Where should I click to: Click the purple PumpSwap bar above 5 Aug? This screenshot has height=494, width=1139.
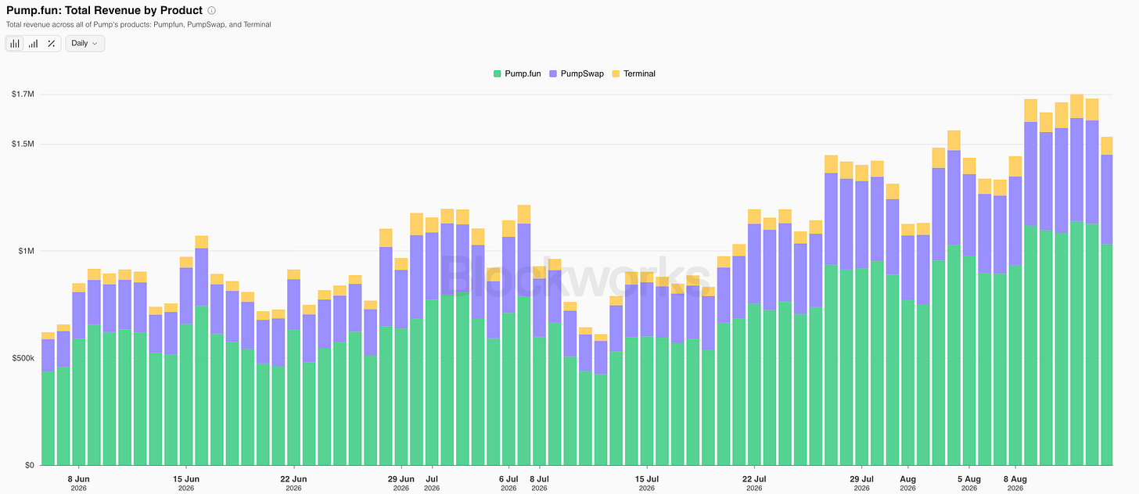pos(969,215)
